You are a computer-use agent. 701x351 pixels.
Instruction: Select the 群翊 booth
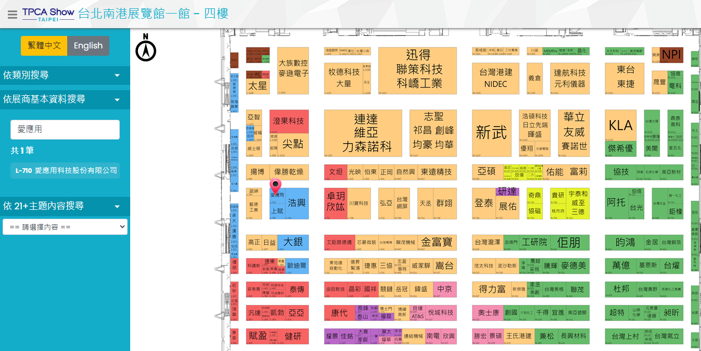pyautogui.click(x=445, y=203)
